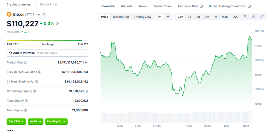269x131 pixels.
Task: Click the star icon in Add to Portfolio
Action: pos(11,53)
